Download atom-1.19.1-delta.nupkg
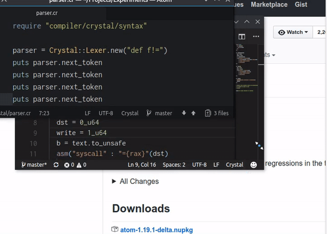 click(x=156, y=230)
